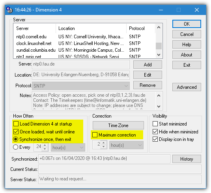Click the empty Current Status field
This screenshot has width=211, height=193.
pyautogui.click(x=120, y=169)
